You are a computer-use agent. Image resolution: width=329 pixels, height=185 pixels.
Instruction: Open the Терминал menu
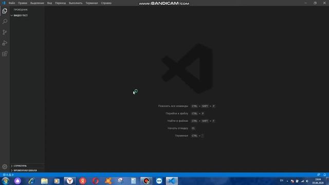click(92, 3)
